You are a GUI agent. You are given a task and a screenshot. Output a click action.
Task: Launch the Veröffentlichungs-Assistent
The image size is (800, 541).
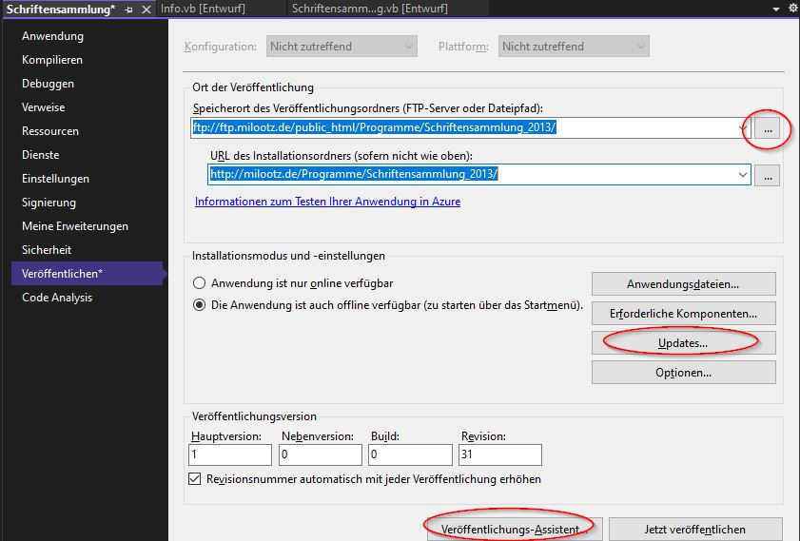pos(510,529)
